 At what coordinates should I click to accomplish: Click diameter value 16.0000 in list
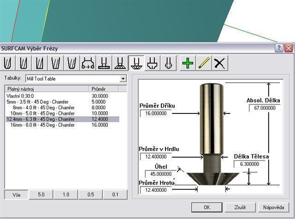(x=100, y=125)
